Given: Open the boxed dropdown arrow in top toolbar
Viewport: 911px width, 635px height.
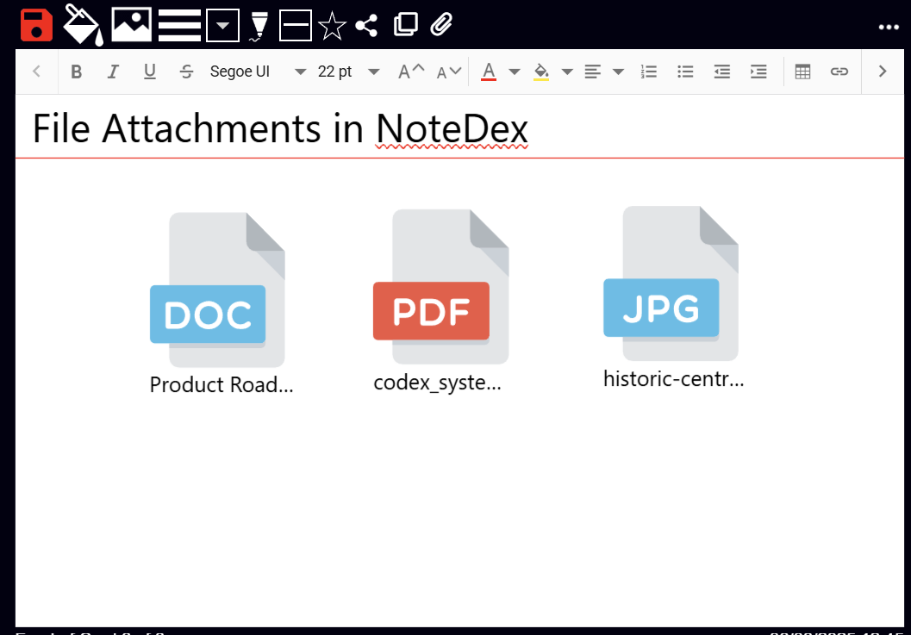Looking at the screenshot, I should pyautogui.click(x=222, y=25).
